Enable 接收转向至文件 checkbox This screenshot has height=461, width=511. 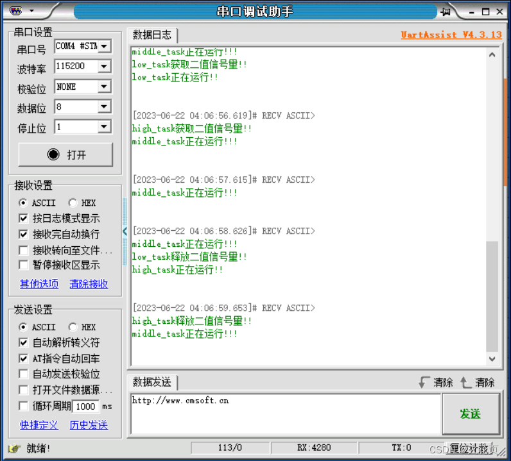tap(23, 250)
